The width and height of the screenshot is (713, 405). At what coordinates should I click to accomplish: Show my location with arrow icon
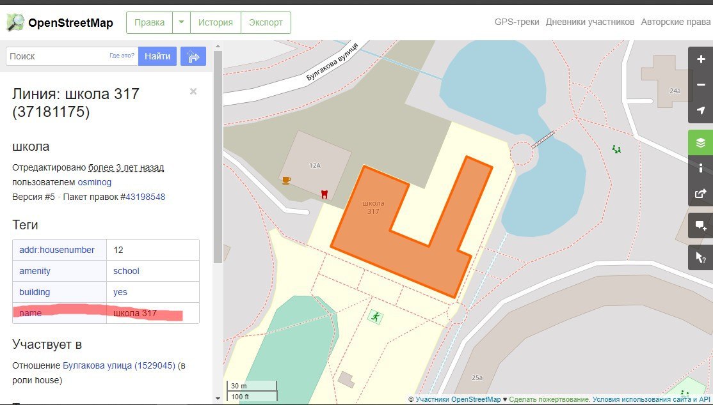pyautogui.click(x=701, y=111)
